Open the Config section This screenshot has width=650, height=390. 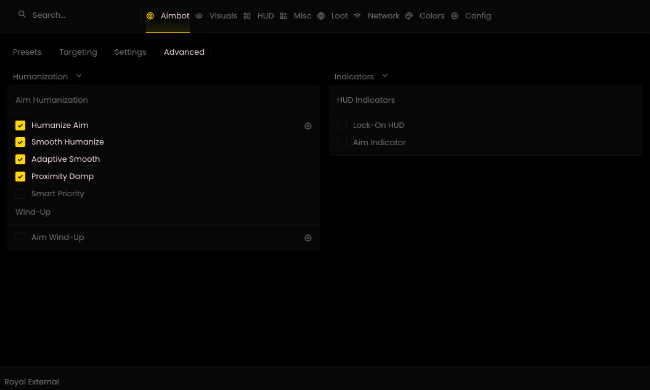[477, 16]
